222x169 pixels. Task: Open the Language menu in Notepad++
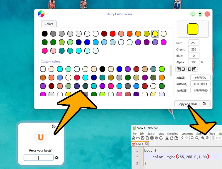point(187,133)
